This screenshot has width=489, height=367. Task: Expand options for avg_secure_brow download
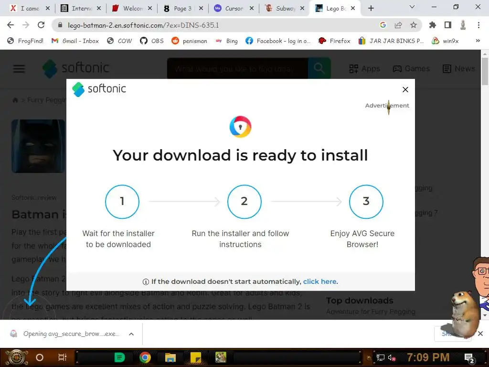pos(131,334)
